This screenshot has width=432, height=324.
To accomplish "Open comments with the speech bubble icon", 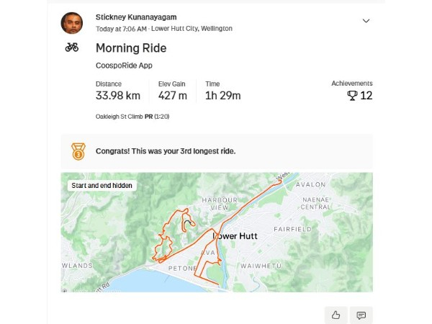I will tap(361, 315).
